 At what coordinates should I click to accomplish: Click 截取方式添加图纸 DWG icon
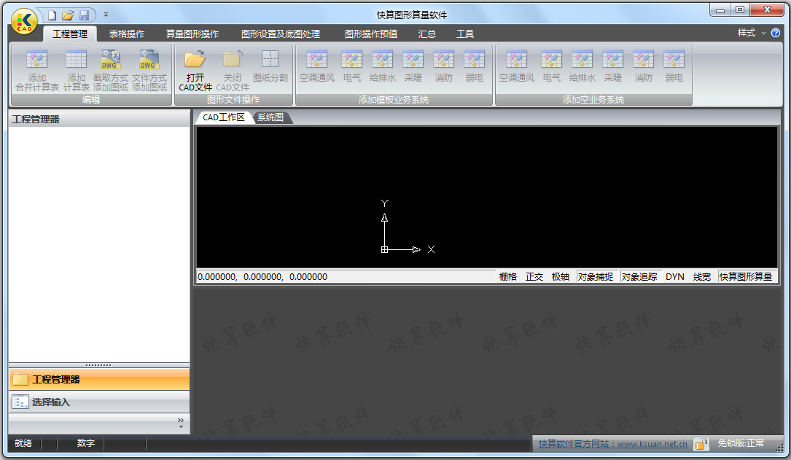(x=111, y=70)
